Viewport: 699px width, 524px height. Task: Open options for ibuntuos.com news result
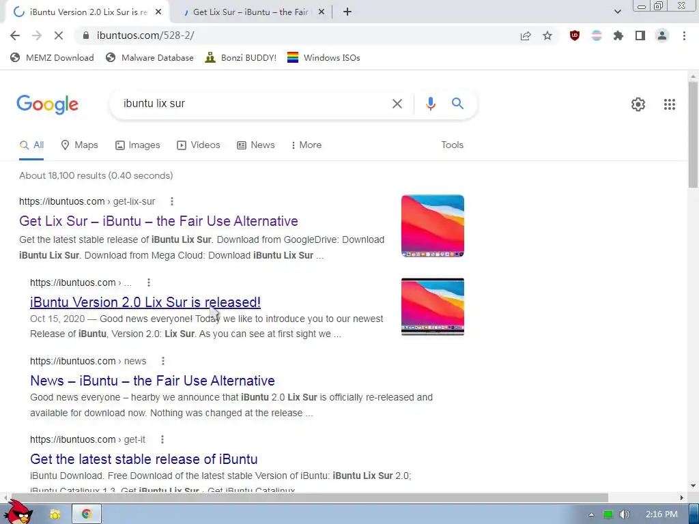(x=162, y=361)
